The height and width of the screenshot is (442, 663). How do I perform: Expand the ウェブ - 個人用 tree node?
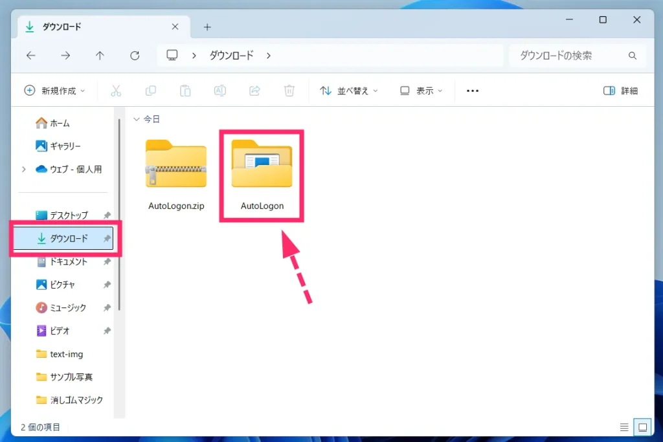click(x=24, y=170)
